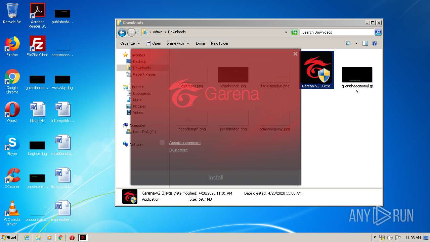Click the Explorer Forward arrow button
430x242 pixels.
pos(131,32)
